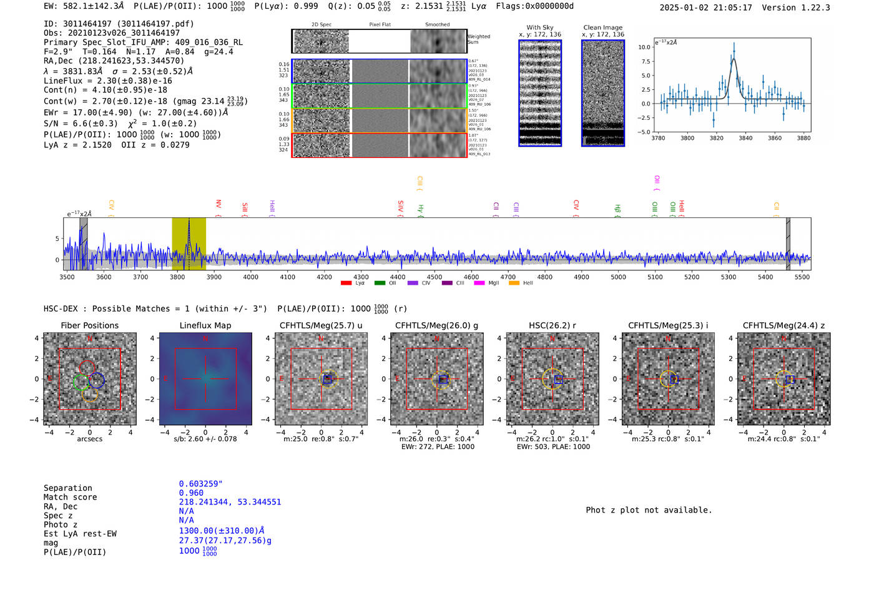Click the timestamp 2025-01-02 21:05:17
Image resolution: width=874 pixels, height=595 pixels.
[x=706, y=7]
